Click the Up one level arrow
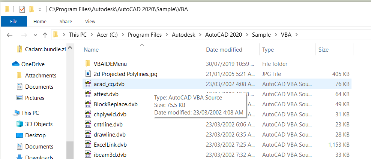 (45, 35)
